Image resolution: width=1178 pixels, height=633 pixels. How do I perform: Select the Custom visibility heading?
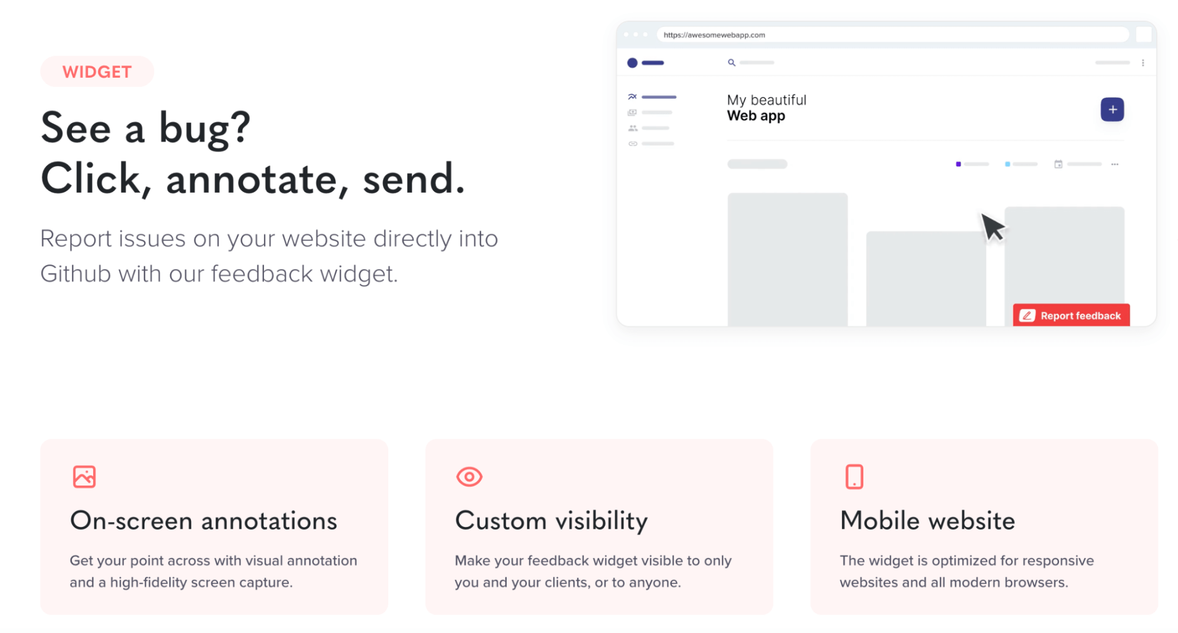[551, 520]
